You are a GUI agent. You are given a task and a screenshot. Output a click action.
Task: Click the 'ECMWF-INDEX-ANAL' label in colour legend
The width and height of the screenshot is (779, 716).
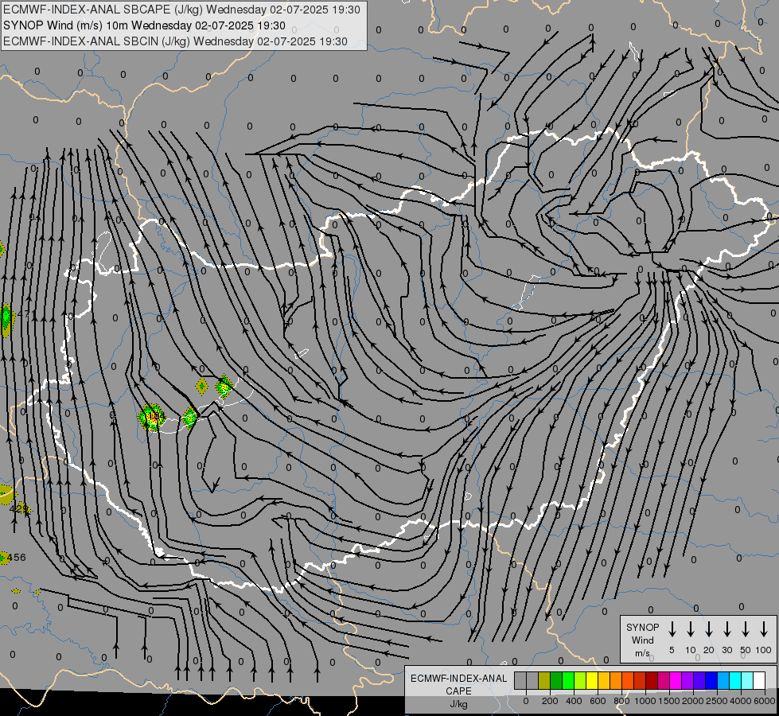[x=458, y=679]
